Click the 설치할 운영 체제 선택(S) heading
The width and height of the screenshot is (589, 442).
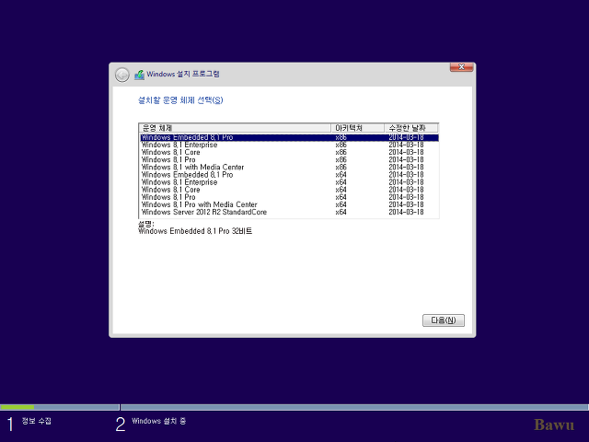click(x=180, y=100)
